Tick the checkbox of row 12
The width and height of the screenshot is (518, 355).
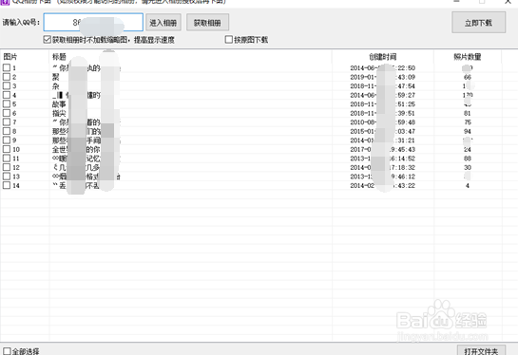tap(7, 167)
